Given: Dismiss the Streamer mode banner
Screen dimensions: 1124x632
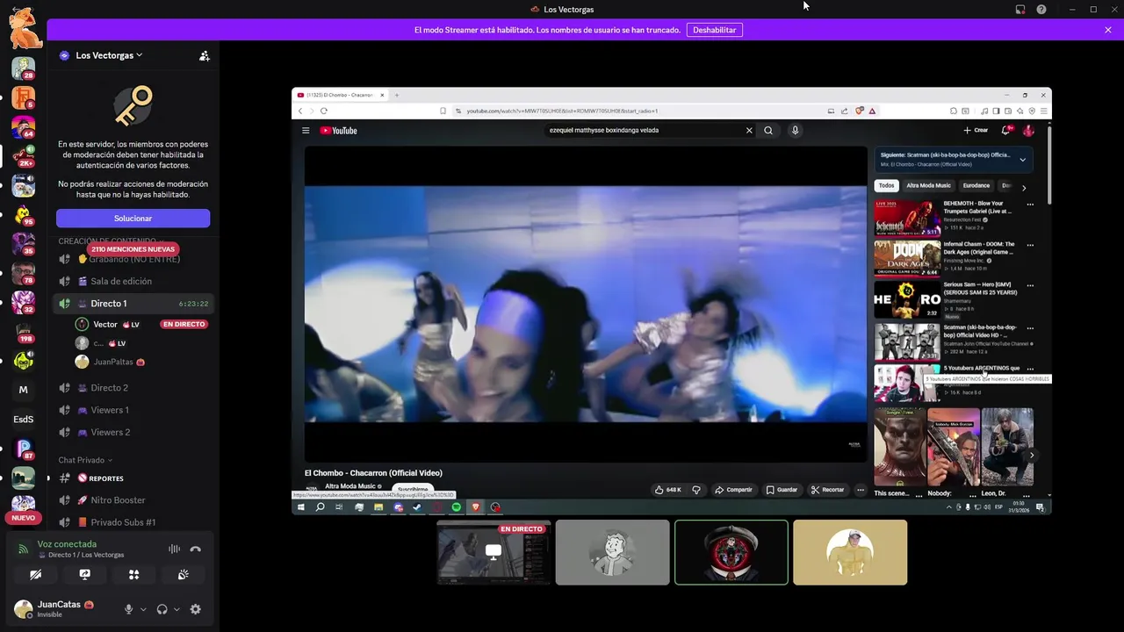Looking at the screenshot, I should pyautogui.click(x=1108, y=30).
